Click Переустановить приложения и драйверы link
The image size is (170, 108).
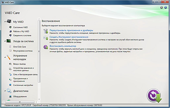(x=71, y=30)
